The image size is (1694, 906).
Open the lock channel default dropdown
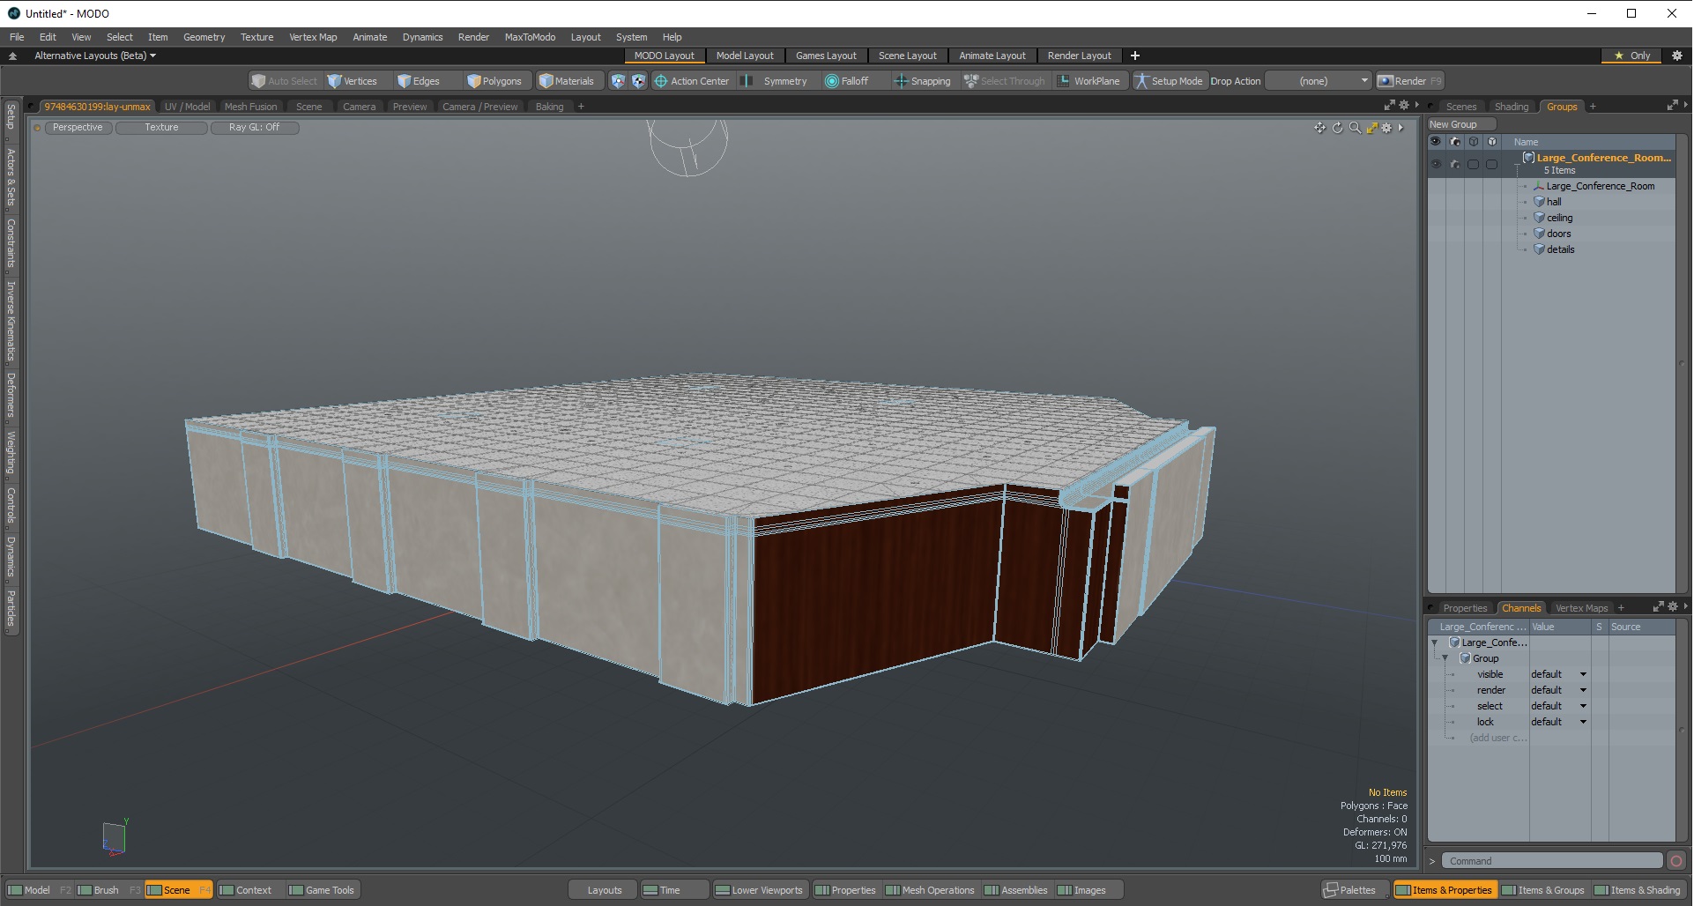pyautogui.click(x=1558, y=722)
